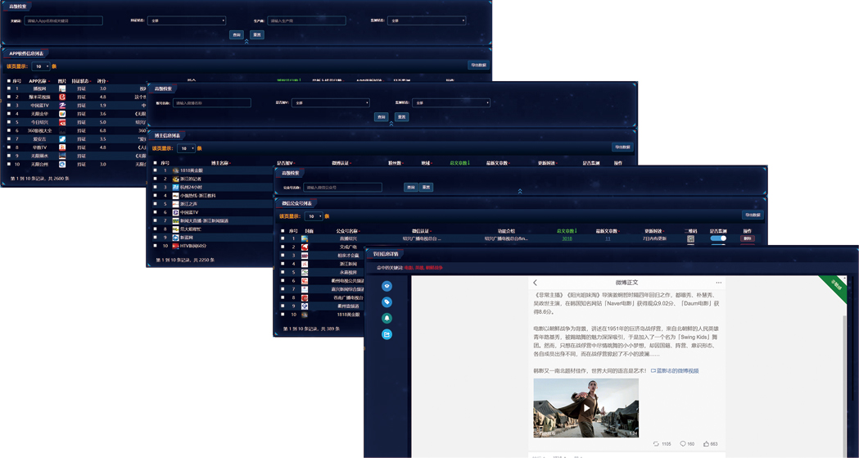Open page size dropdown in APP list
Viewport: 859px width, 458px height.
point(41,66)
